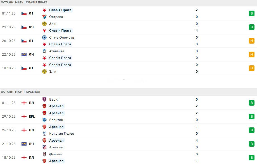Click the Sigma Olomouc club crest
The image size is (257, 164).
[44, 37]
